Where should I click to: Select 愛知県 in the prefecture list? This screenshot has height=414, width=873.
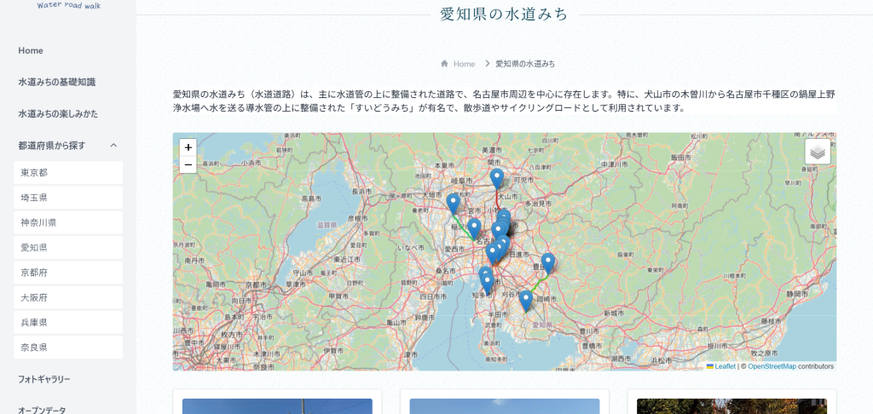click(x=68, y=248)
